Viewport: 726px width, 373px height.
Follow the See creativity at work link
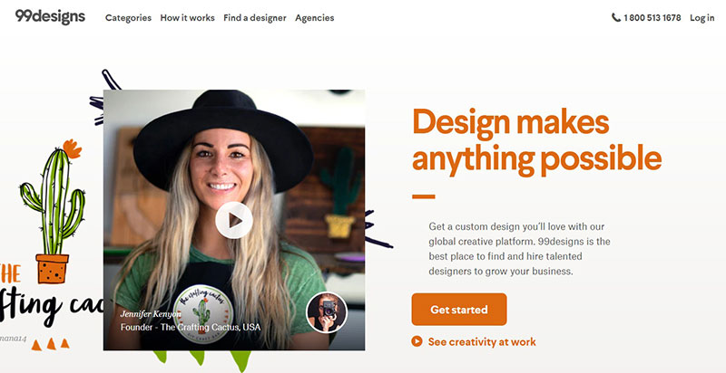[x=482, y=341]
